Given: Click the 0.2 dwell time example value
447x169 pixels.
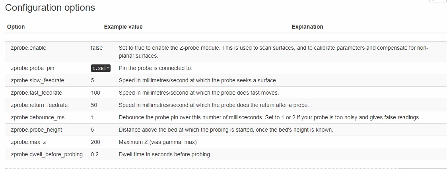Looking at the screenshot, I should click(x=95, y=154).
